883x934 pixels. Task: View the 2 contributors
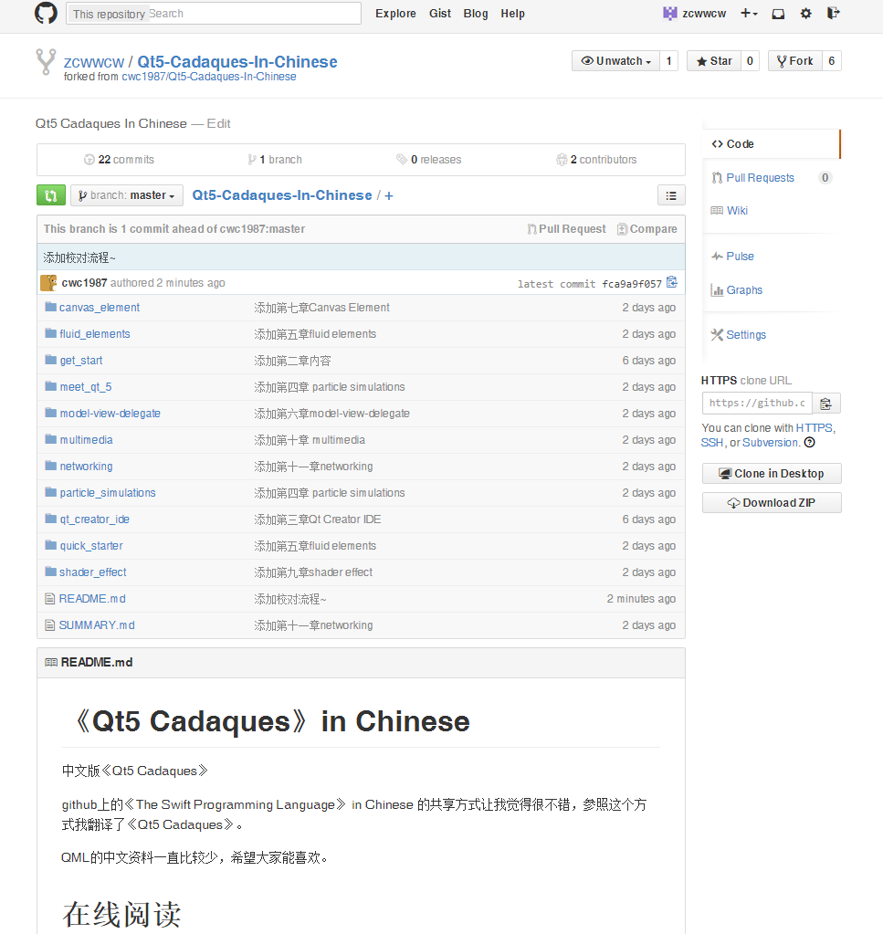pos(596,160)
